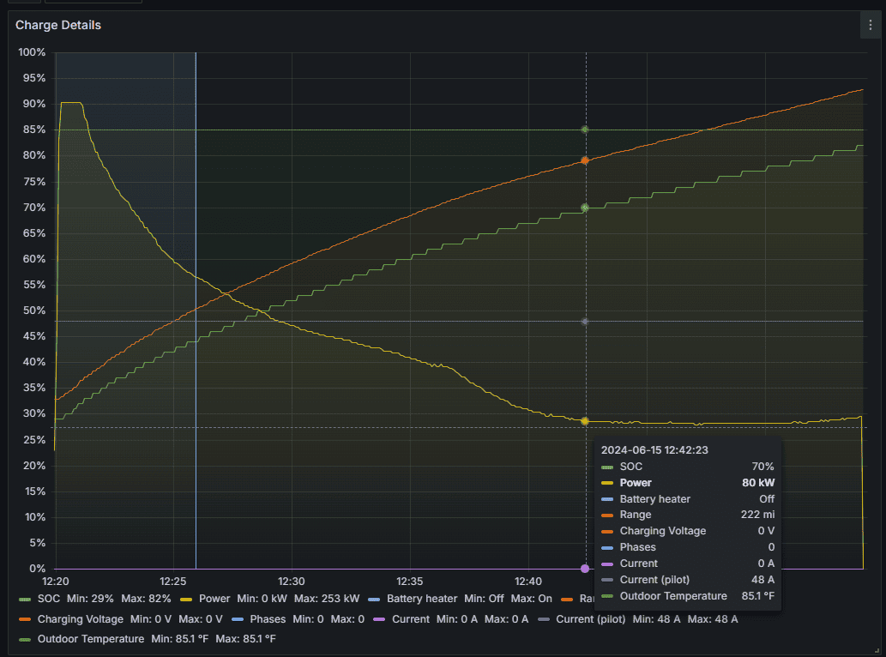Click the gray Current (pilot) legend swatch
This screenshot has height=657, width=886.
544,620
